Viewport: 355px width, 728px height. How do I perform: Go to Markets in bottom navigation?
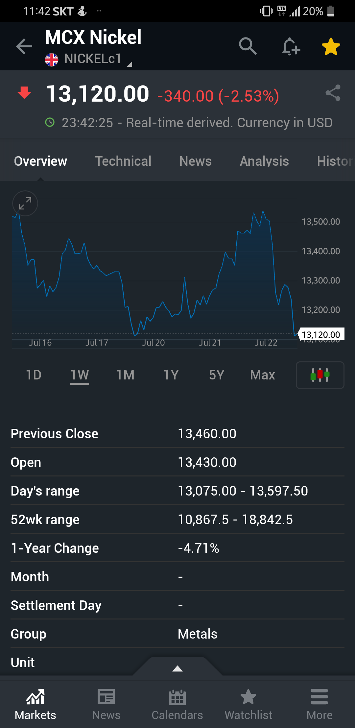tap(35, 705)
